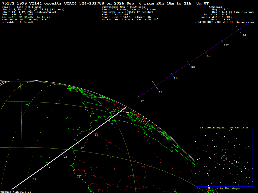
Task: Click the 'Reliable 0.8 (good)' text
Action: coord(18,22)
